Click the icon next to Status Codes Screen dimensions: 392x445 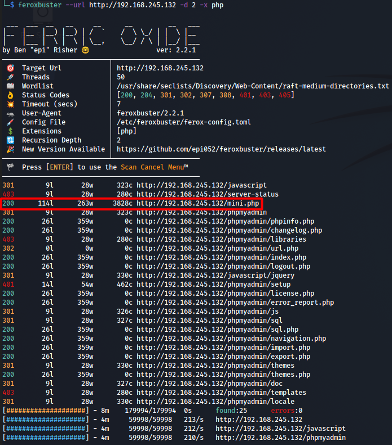(10, 95)
